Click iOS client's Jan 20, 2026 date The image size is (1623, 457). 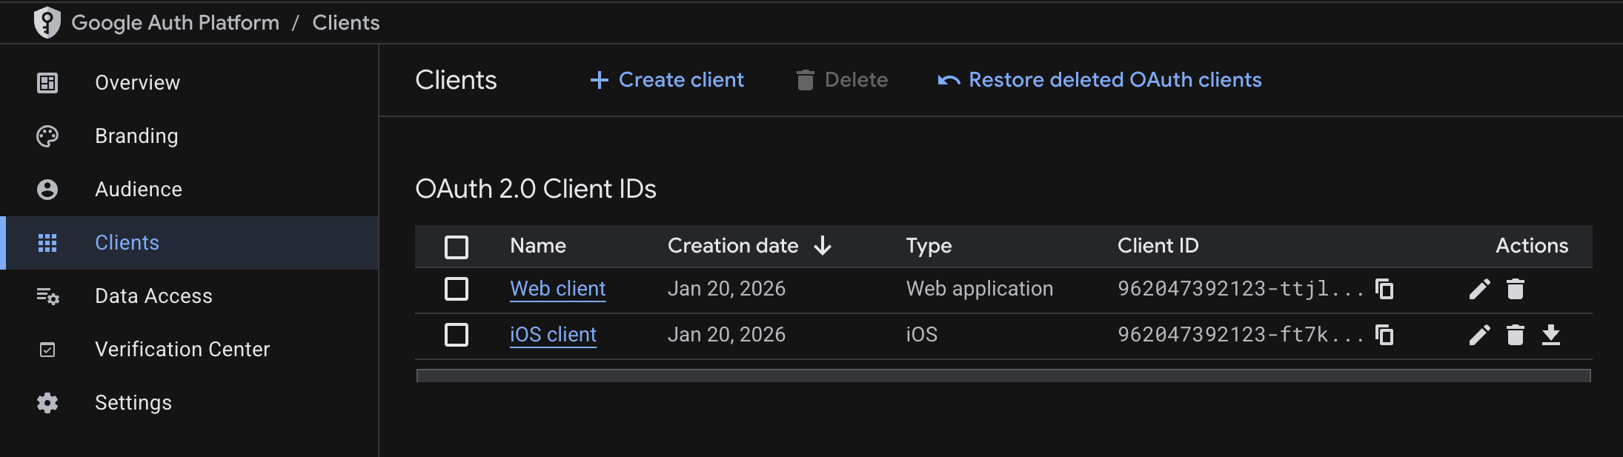click(x=726, y=335)
